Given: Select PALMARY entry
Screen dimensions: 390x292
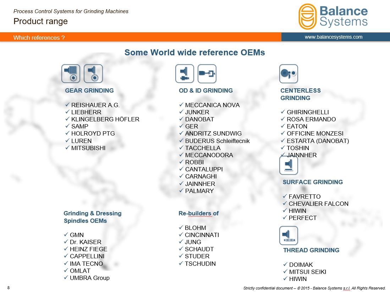Looking at the screenshot, I should (199, 191).
